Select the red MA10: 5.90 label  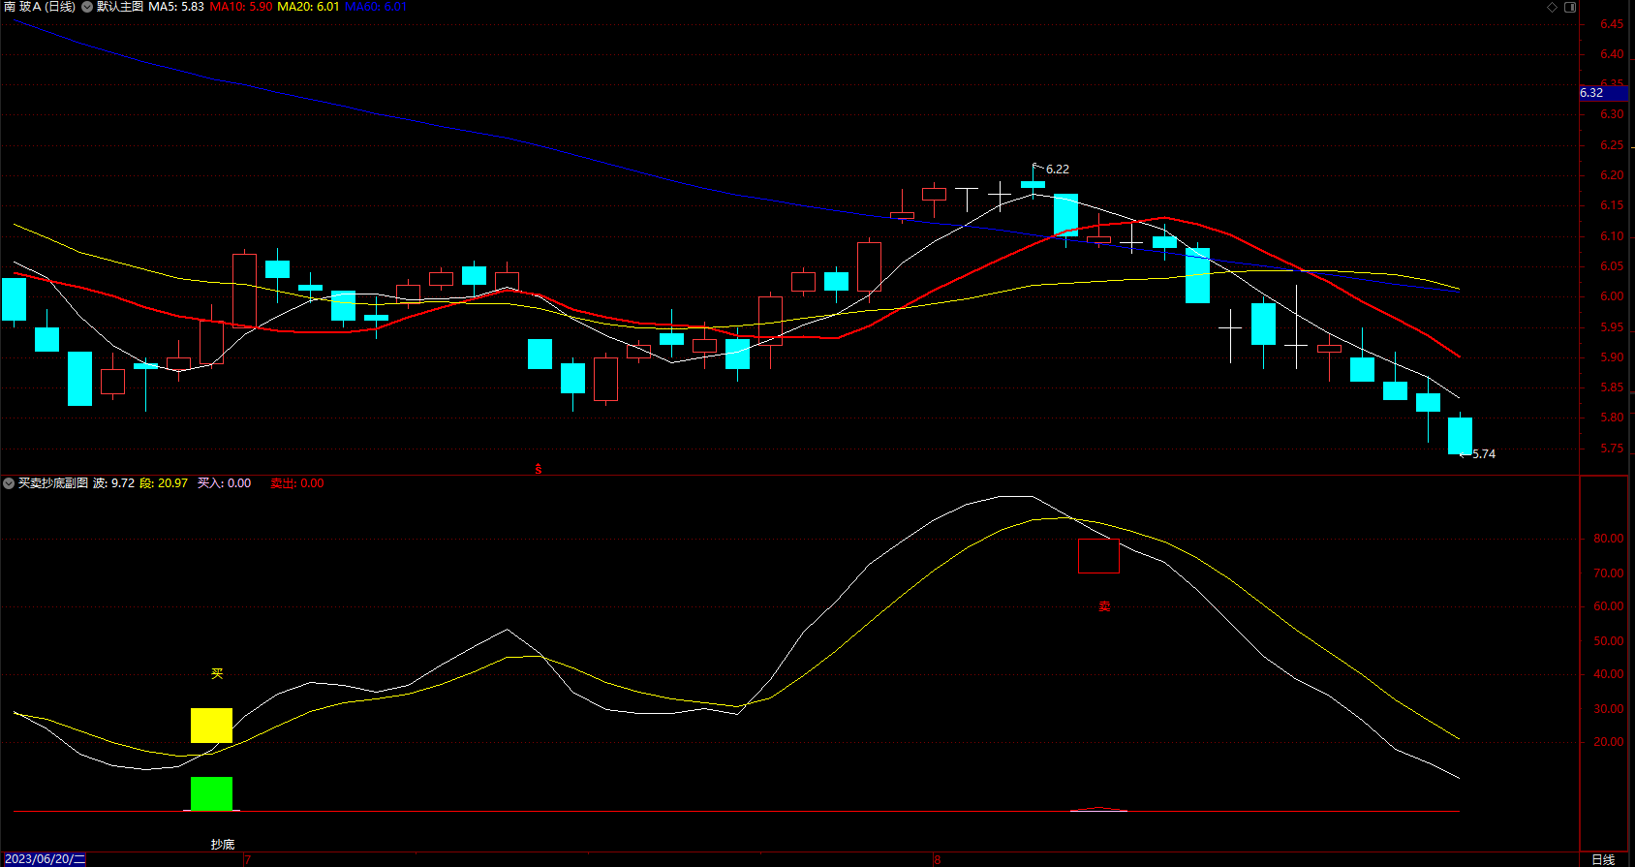(241, 7)
